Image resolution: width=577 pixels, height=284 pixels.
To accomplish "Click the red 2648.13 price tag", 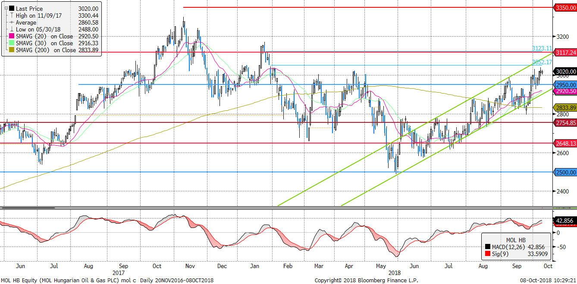I will pyautogui.click(x=565, y=144).
